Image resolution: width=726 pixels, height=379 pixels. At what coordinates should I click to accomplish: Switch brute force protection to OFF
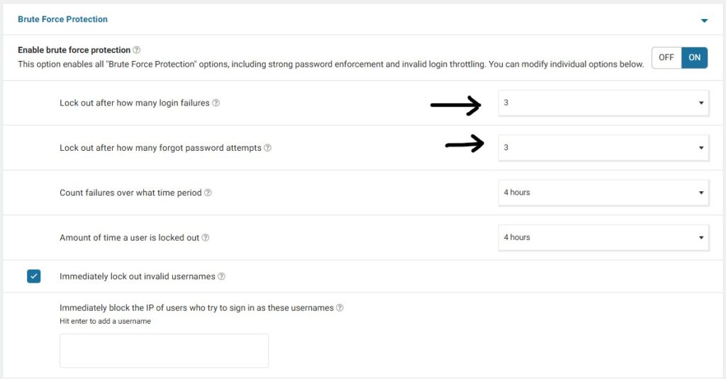pyautogui.click(x=666, y=57)
